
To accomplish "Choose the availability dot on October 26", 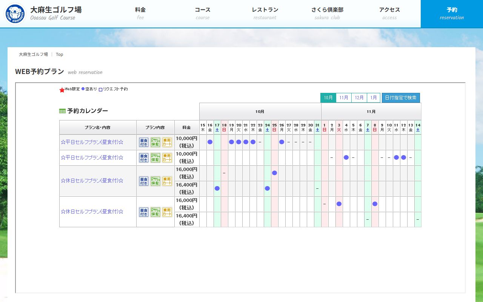I will coord(281,142).
